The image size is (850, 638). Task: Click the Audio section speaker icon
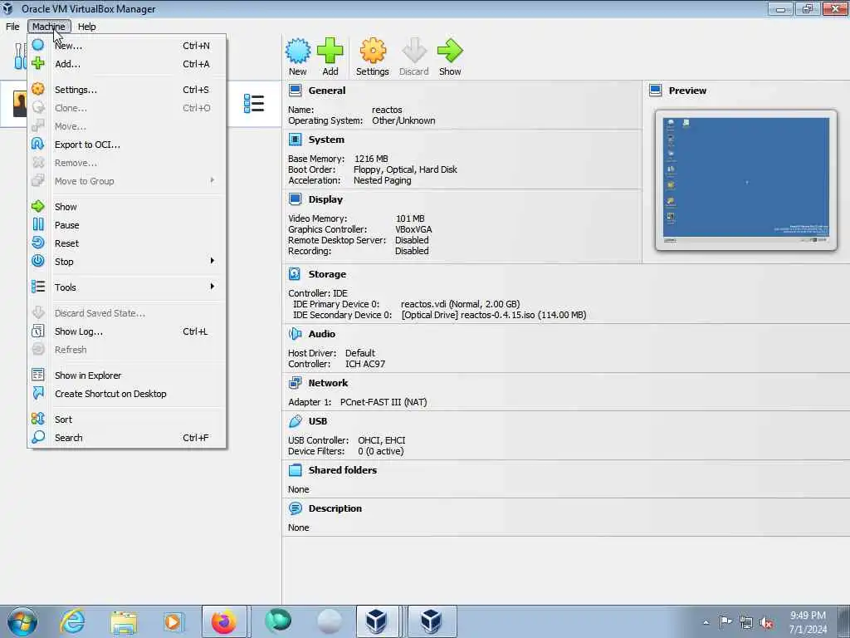295,334
